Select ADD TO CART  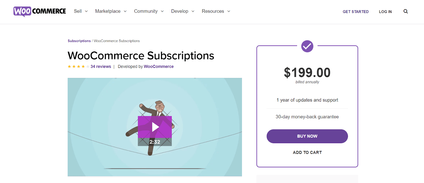point(307,152)
